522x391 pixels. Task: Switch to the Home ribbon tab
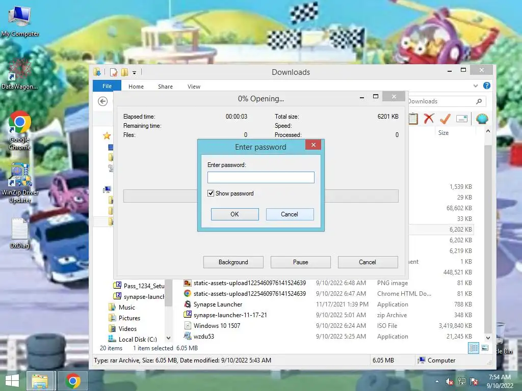[136, 87]
